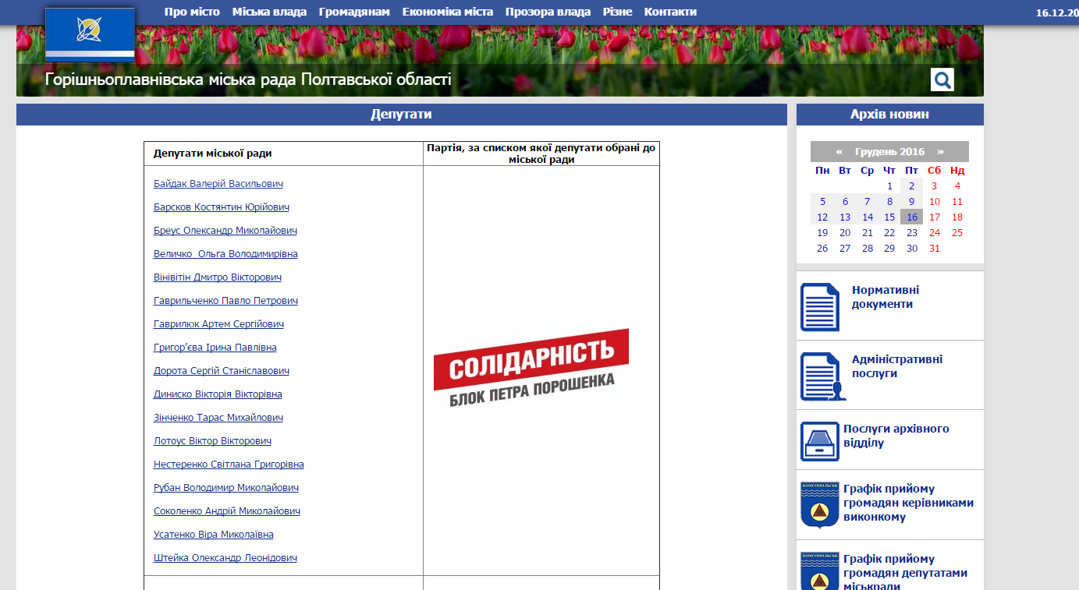Select day 16 in the calendar
The width and height of the screenshot is (1079, 590).
[911, 217]
